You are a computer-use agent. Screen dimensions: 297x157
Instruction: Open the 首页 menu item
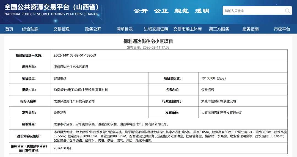coord(9,29)
